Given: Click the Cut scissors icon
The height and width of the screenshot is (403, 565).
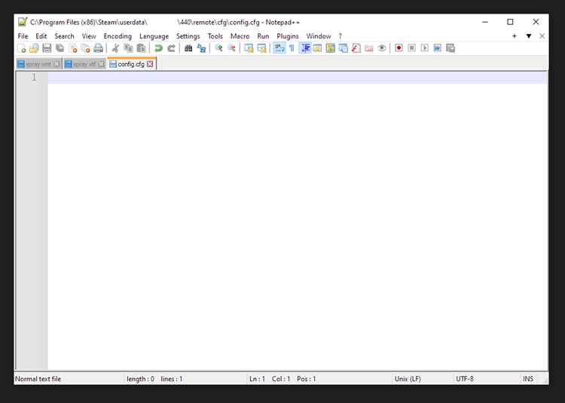Looking at the screenshot, I should pyautogui.click(x=115, y=48).
